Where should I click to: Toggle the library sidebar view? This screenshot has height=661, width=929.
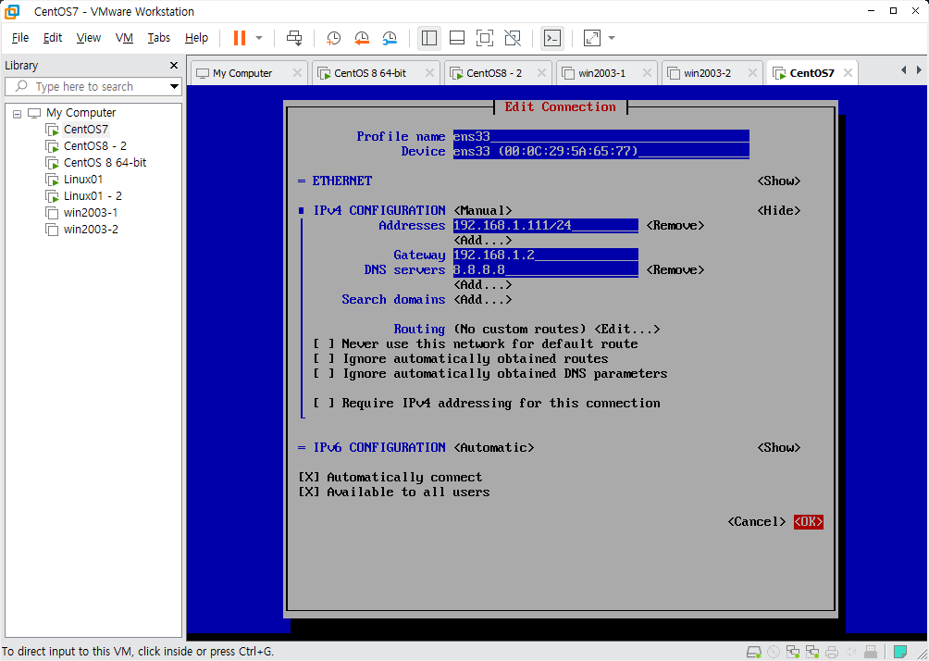pyautogui.click(x=429, y=38)
